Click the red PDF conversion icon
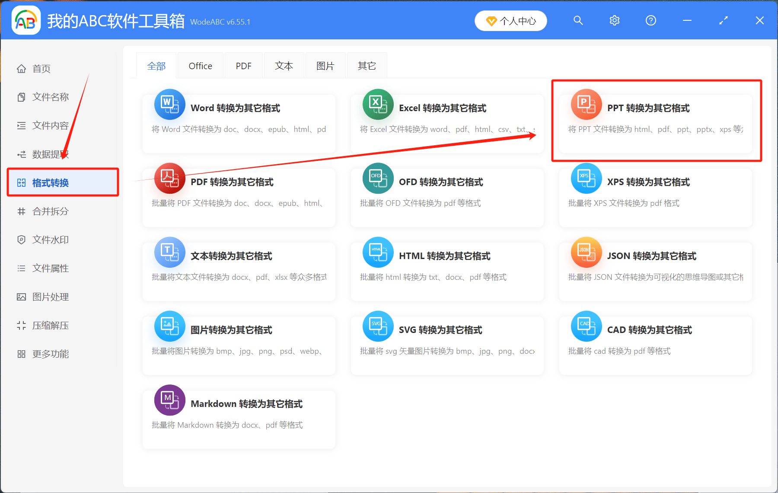The height and width of the screenshot is (493, 778). click(x=169, y=179)
